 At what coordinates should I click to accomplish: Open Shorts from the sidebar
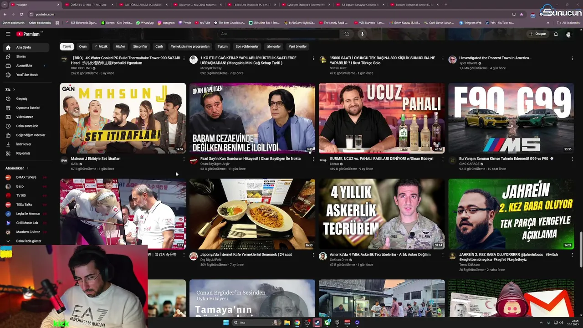pyautogui.click(x=26, y=56)
